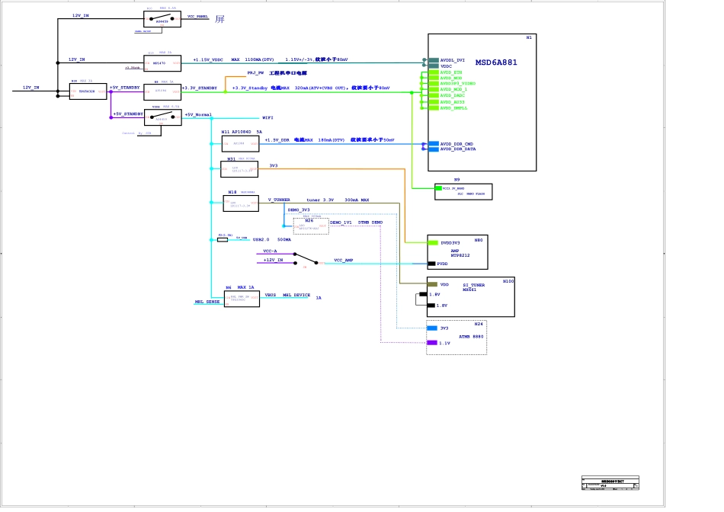This screenshot has height=512, width=724.
Task: Select the dotted N26 LDO block
Action: tap(311, 226)
